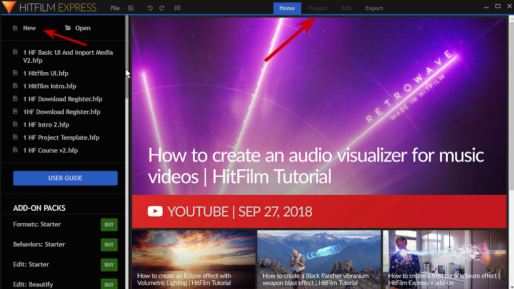The width and height of the screenshot is (514, 289).
Task: Open recent project 1 HF Intro 2.hfp
Action: click(x=46, y=125)
